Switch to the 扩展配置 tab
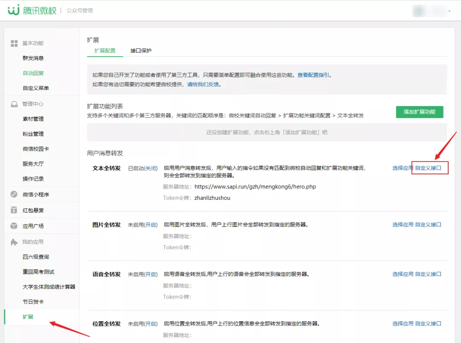Image resolution: width=461 pixels, height=343 pixels. 105,51
